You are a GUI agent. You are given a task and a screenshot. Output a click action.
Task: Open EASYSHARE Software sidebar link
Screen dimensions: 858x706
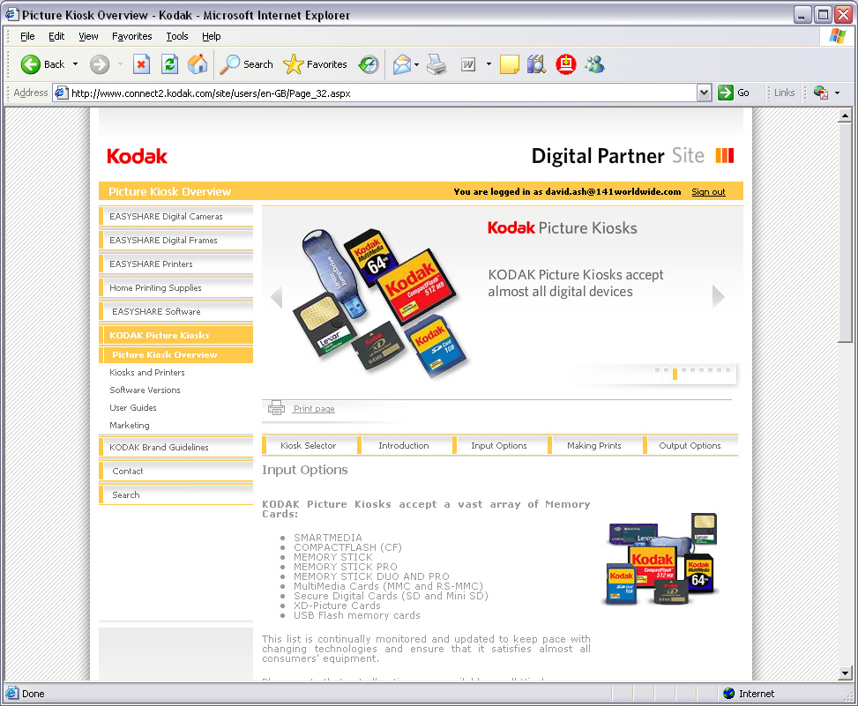(x=176, y=312)
